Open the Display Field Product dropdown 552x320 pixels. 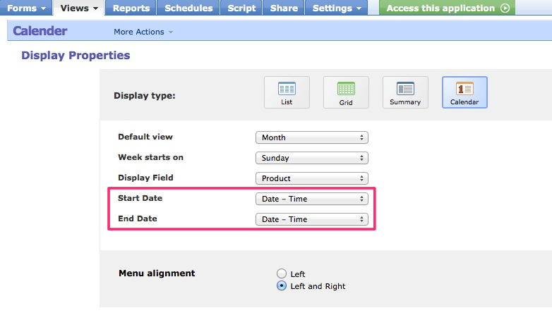[x=311, y=178]
